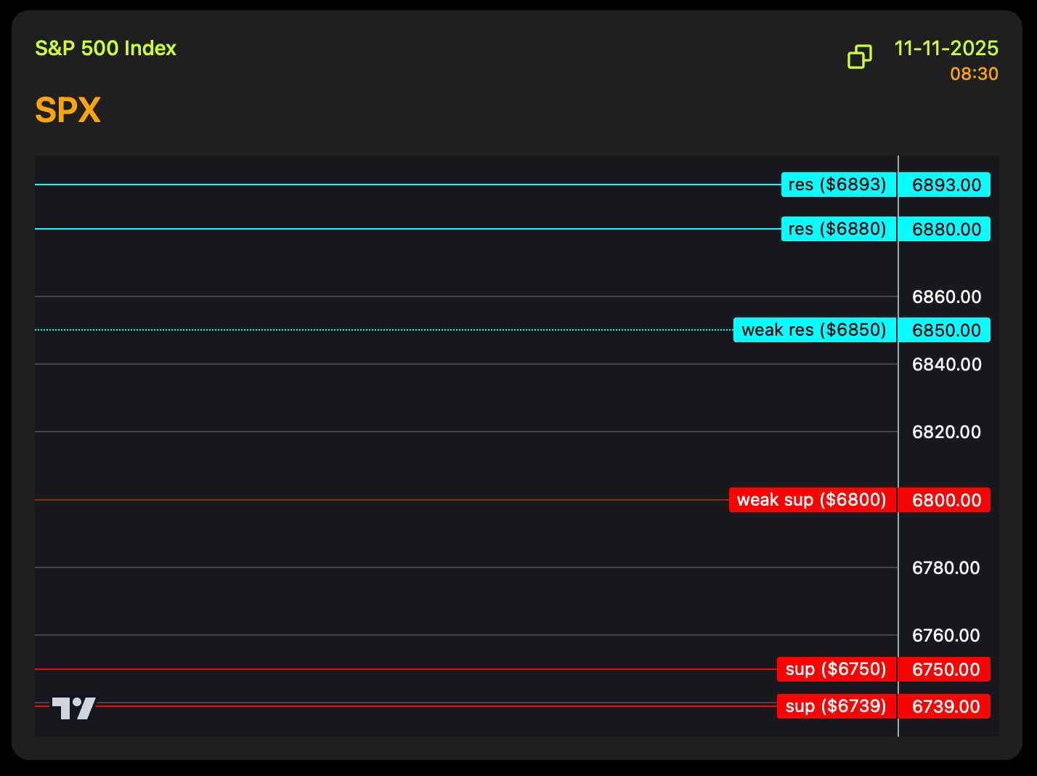The image size is (1037, 776).
Task: Select the weak res ($6850) label
Action: 814,330
